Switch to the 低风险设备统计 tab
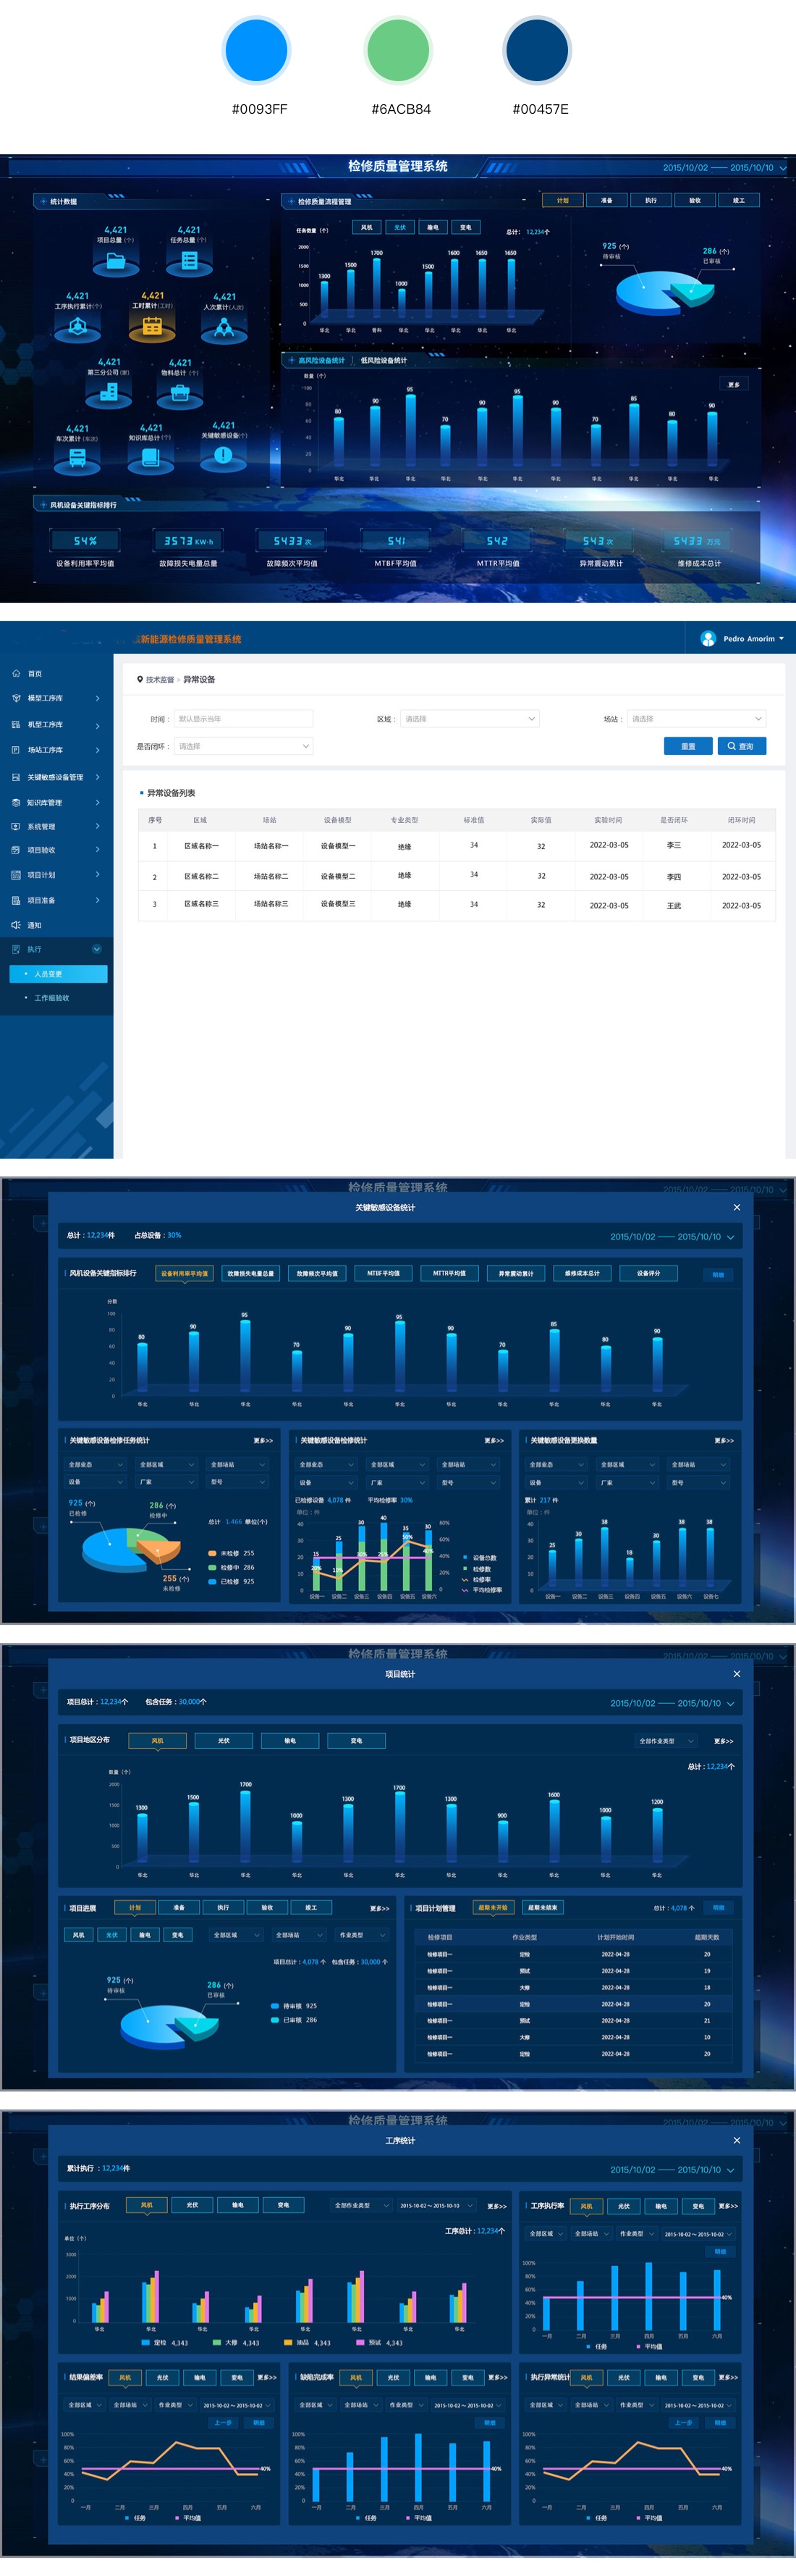The height and width of the screenshot is (2576, 796). [384, 360]
